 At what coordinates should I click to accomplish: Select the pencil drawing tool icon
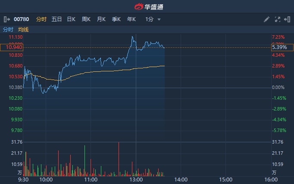click(266, 19)
